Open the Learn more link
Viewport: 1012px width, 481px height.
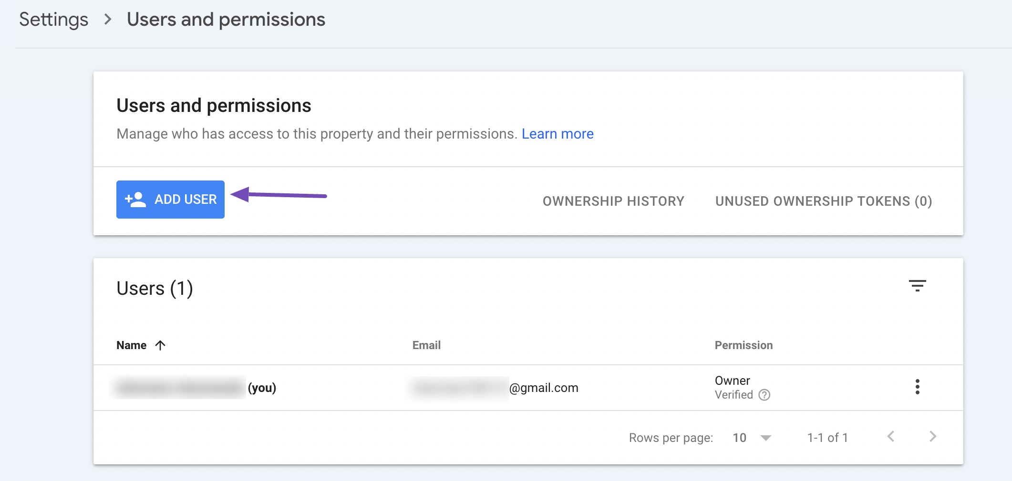tap(558, 134)
